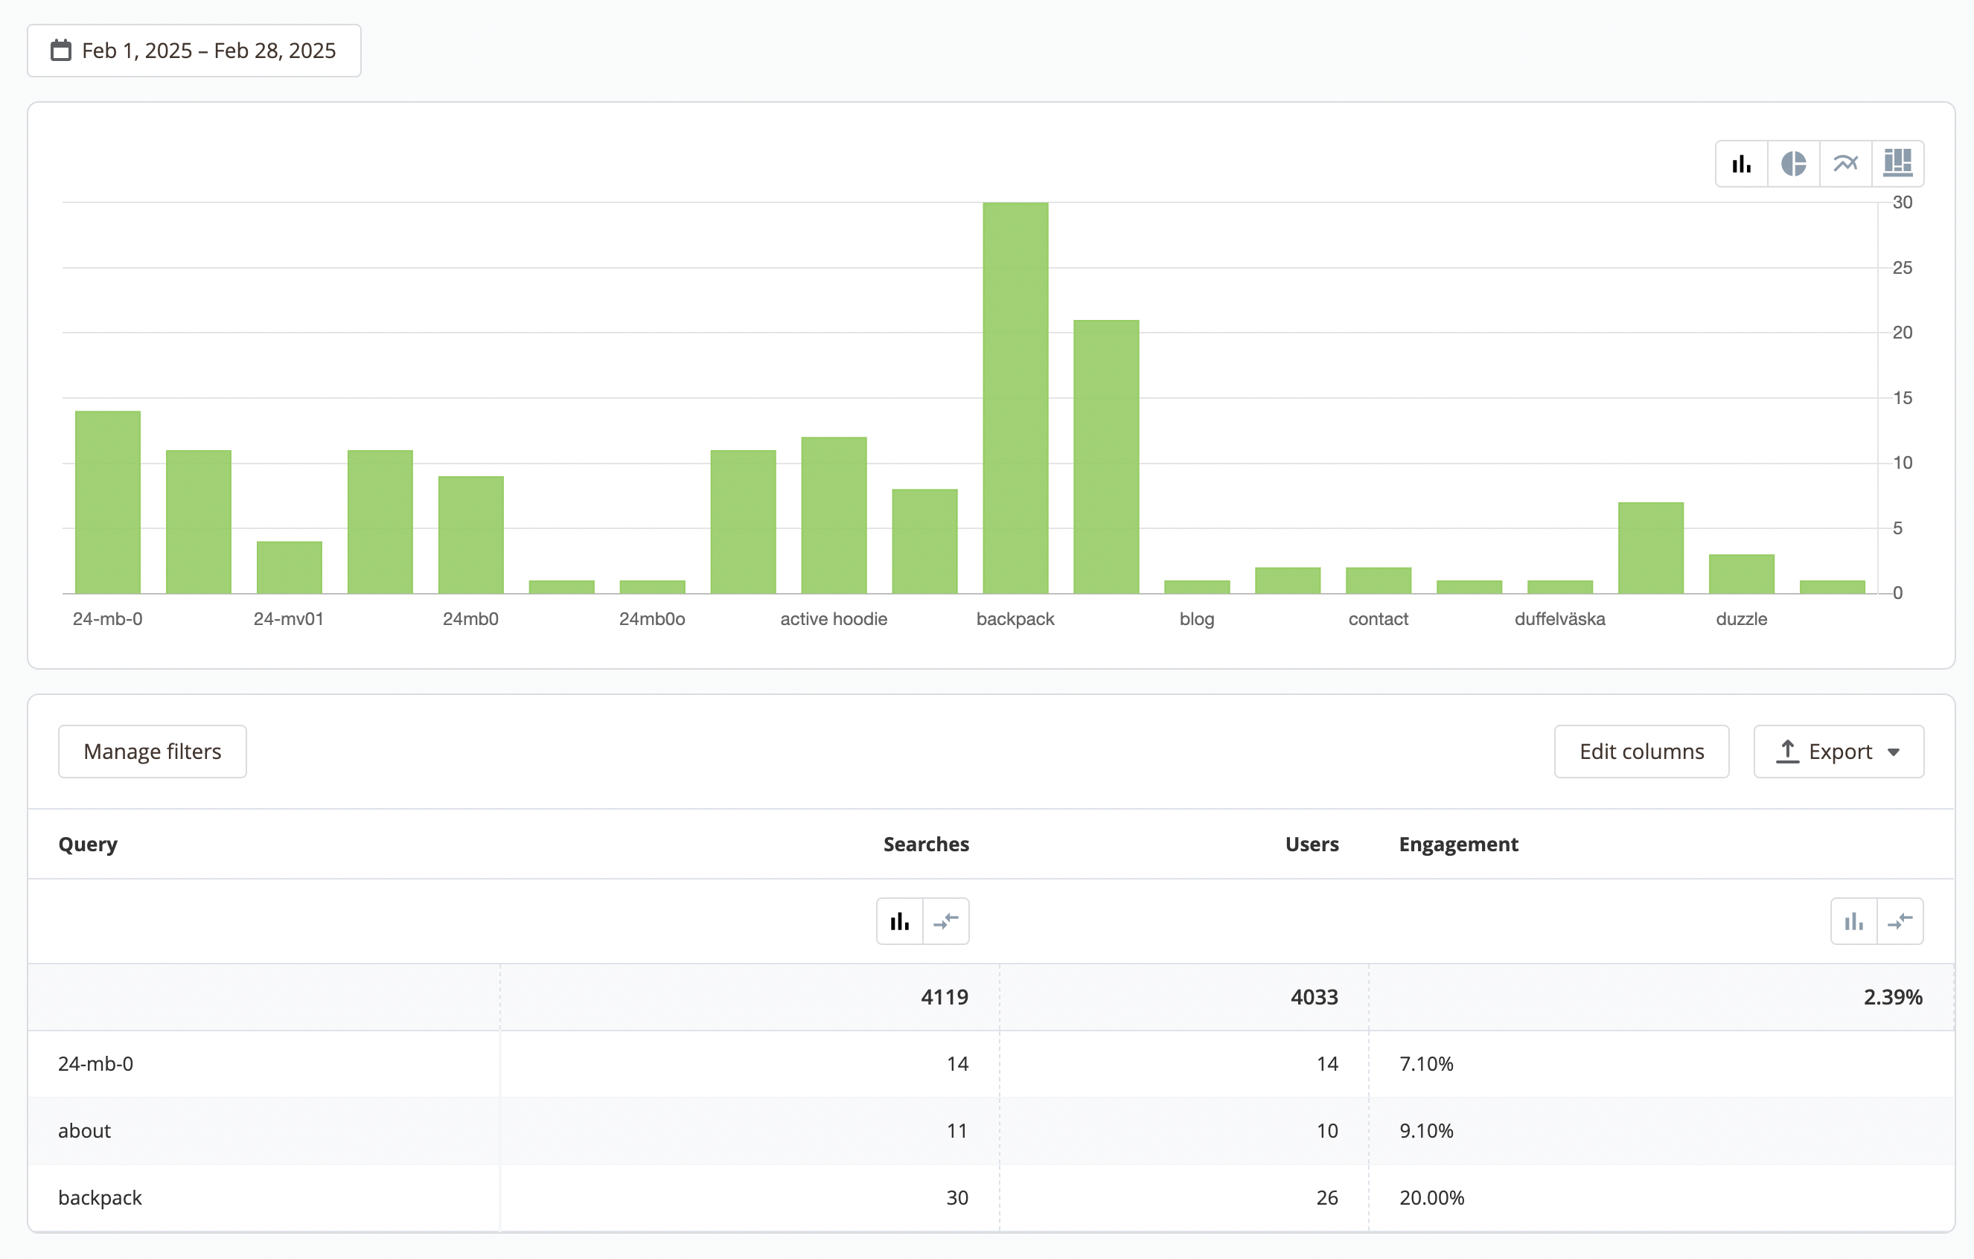Sort by the Engagement column header
Screen dimensions: 1974x1259
click(1457, 845)
